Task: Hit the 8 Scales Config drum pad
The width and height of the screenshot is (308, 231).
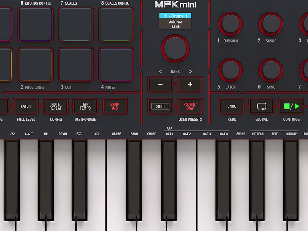Action: click(x=116, y=25)
